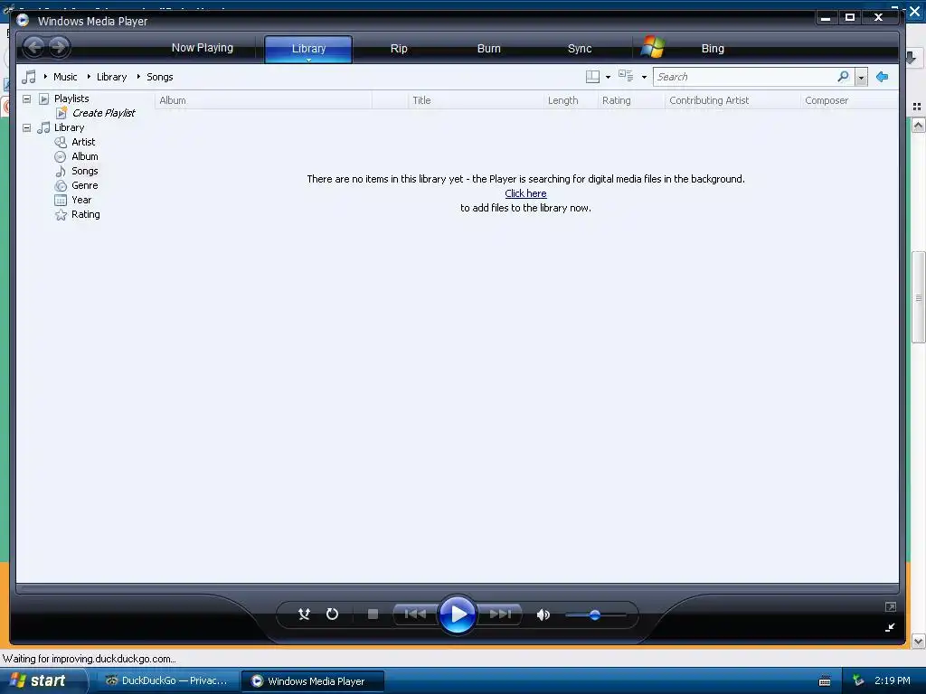Select Library in the breadcrumb path
Image resolution: width=926 pixels, height=694 pixels.
click(111, 77)
